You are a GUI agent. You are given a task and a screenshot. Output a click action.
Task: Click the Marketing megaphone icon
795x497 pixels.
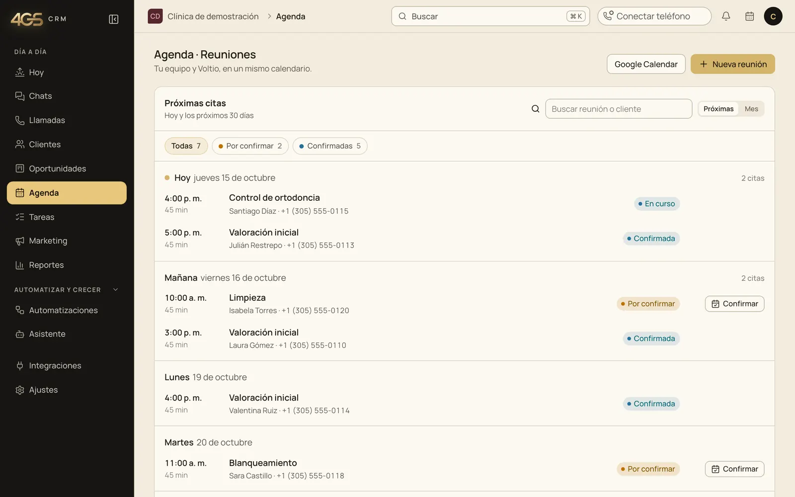point(20,241)
